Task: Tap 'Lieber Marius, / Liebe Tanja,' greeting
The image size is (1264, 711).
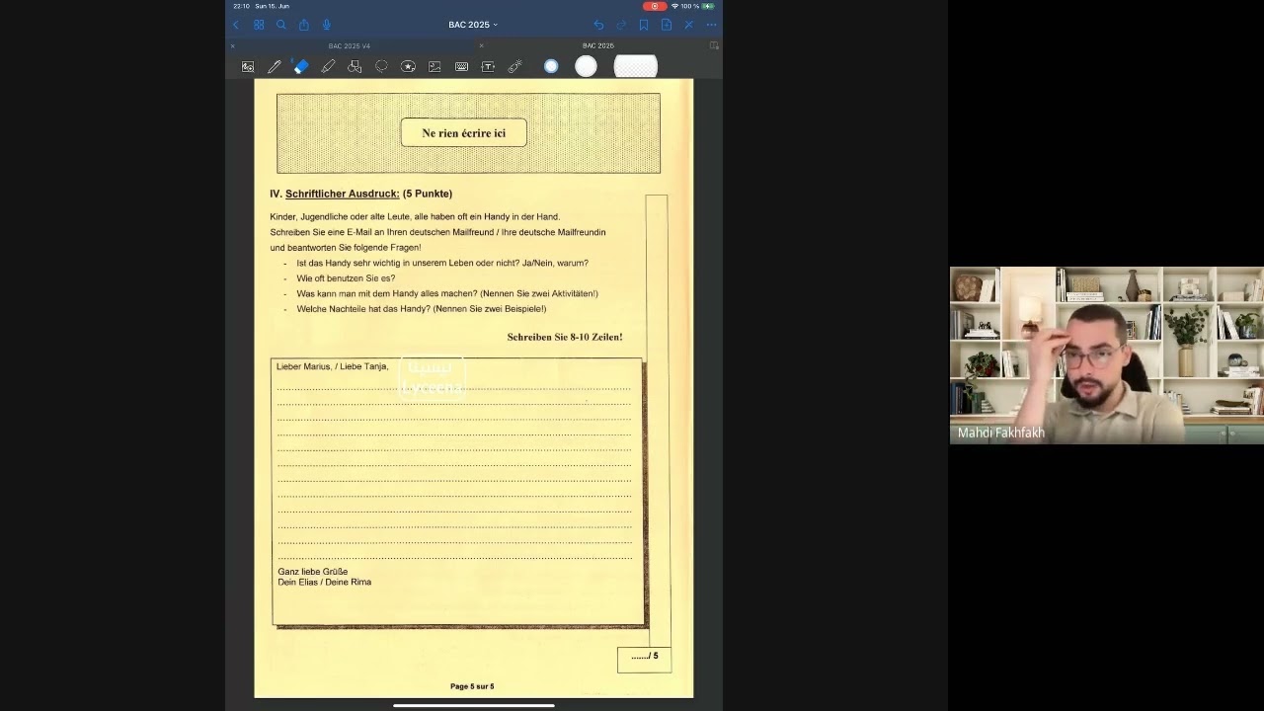Action: pyautogui.click(x=332, y=366)
